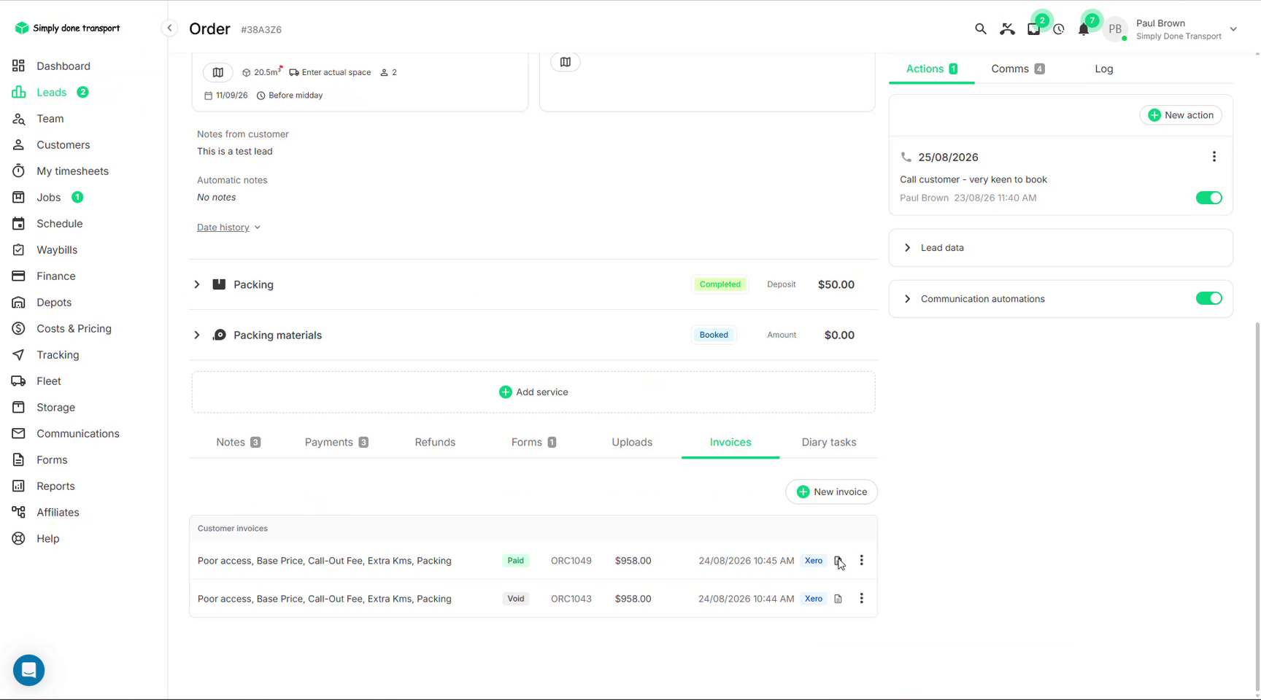Click the New action button

(x=1180, y=115)
